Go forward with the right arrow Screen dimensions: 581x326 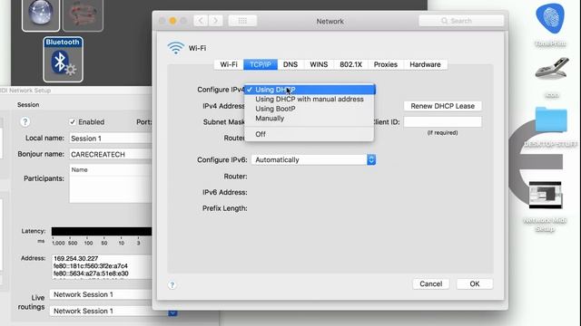tap(216, 21)
